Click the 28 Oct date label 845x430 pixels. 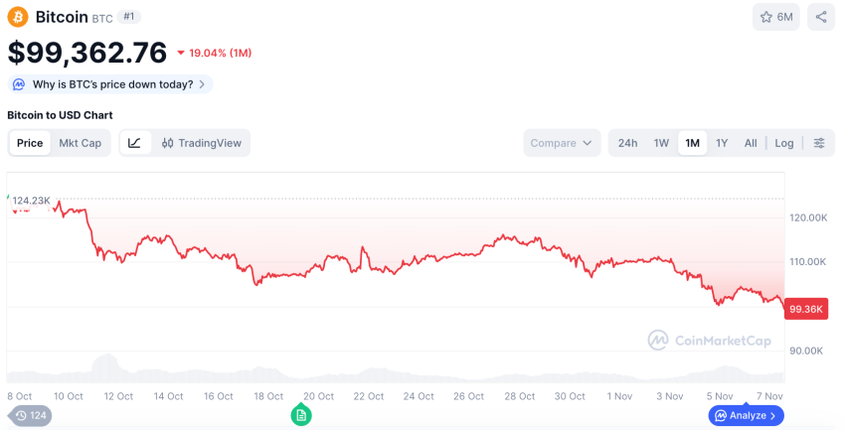tap(520, 396)
